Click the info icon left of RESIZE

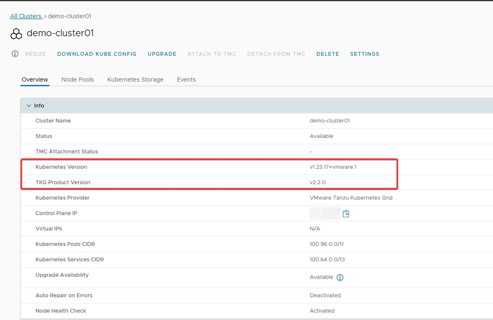point(15,54)
